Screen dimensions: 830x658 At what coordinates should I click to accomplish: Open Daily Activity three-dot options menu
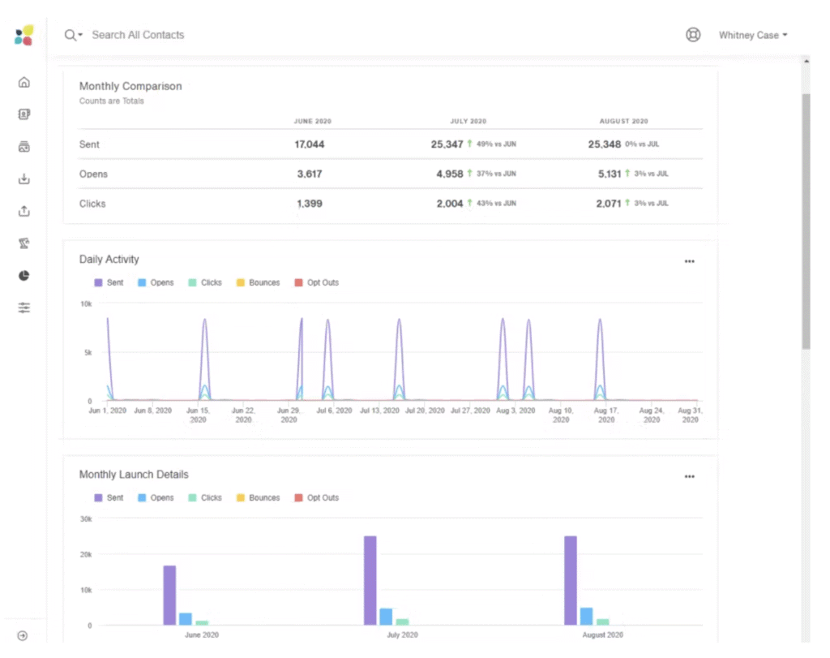689,261
